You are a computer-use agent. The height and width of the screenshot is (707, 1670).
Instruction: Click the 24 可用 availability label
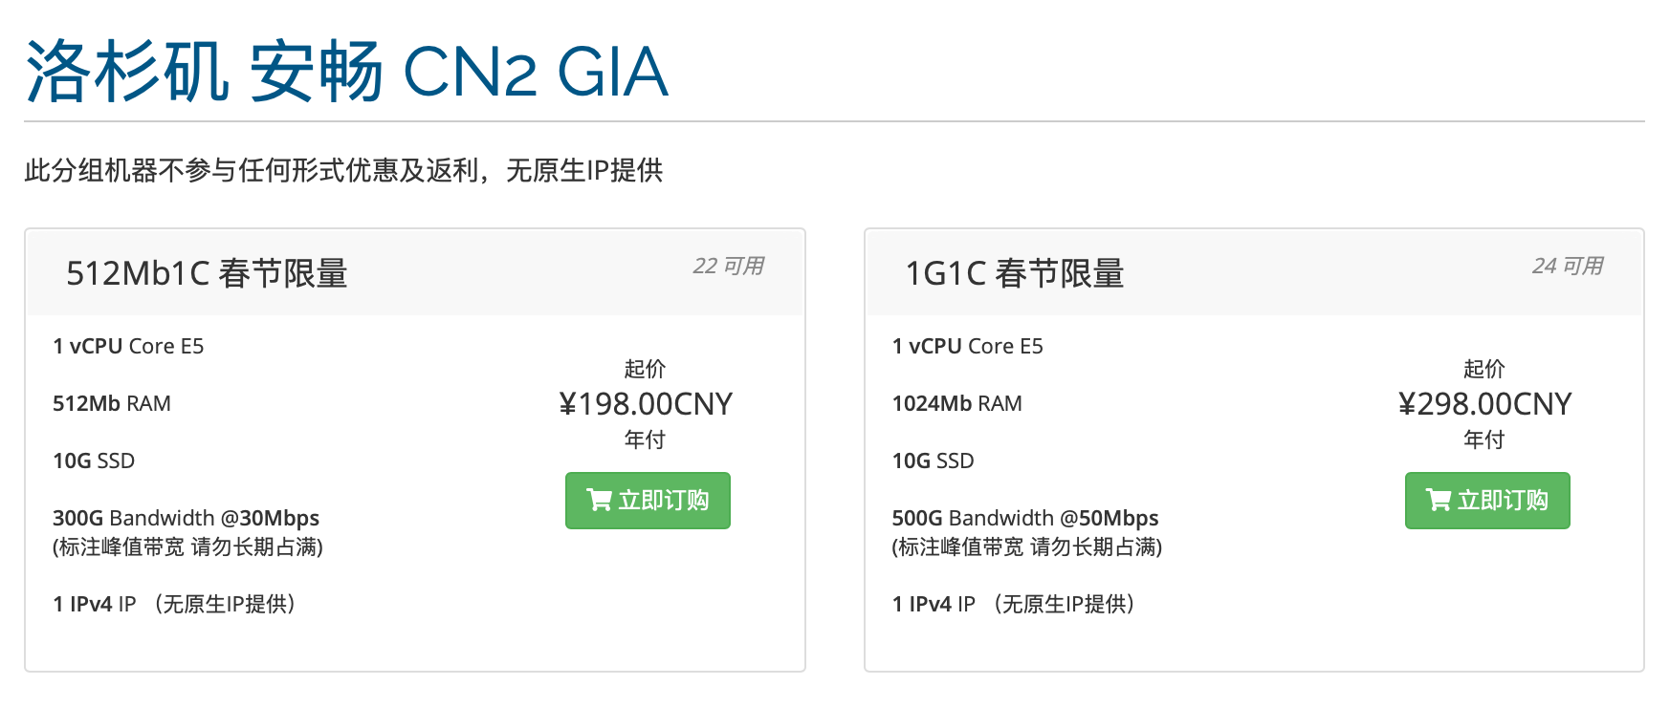point(1568,266)
